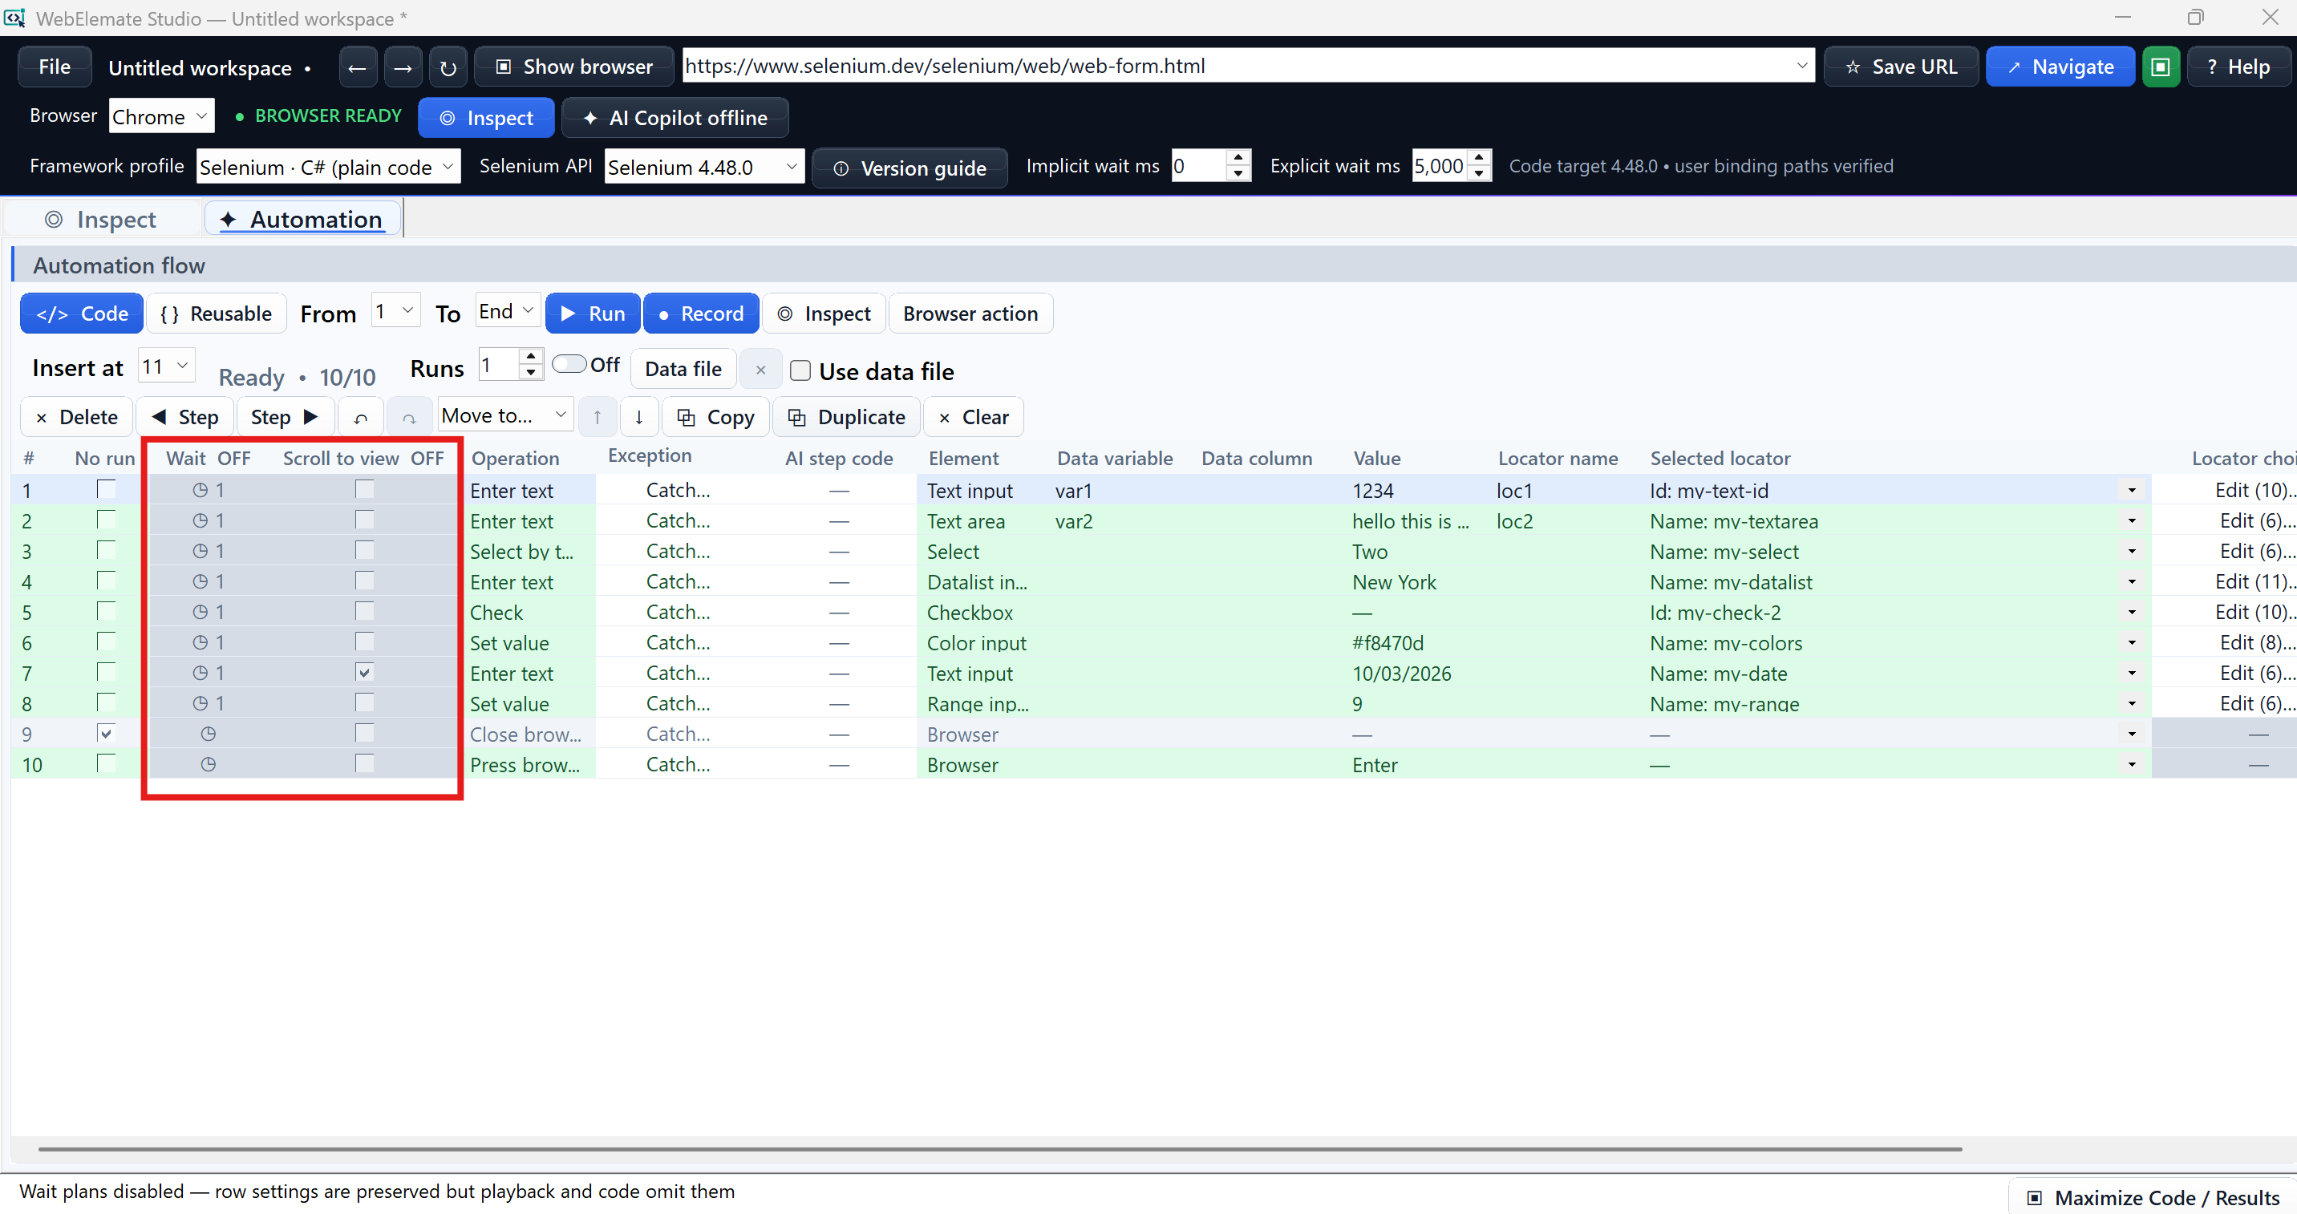Click wait clock icon in row 10
This screenshot has width=2297, height=1214.
click(x=208, y=765)
